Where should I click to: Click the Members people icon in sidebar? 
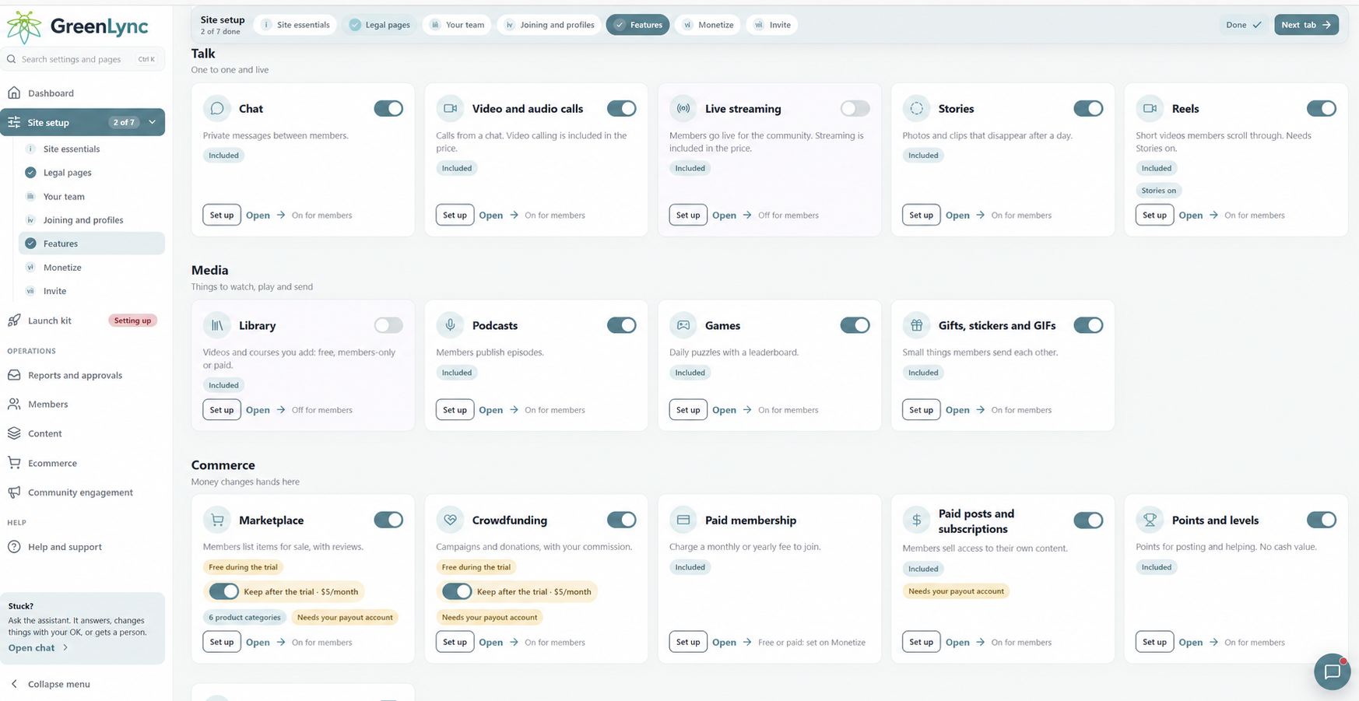point(14,404)
